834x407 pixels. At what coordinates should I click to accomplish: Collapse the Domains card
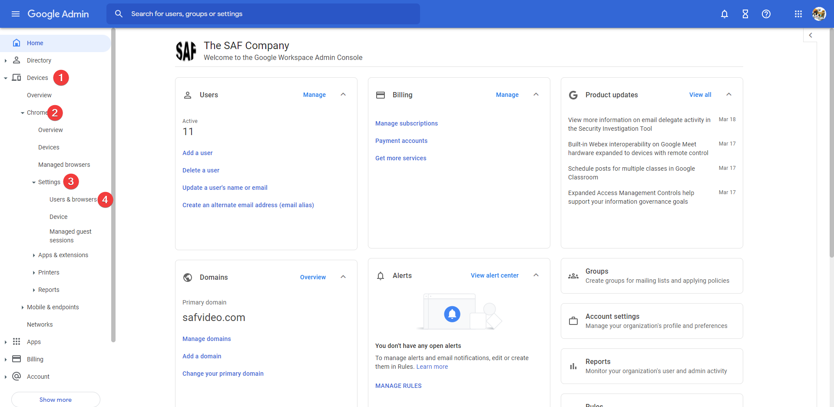point(343,277)
